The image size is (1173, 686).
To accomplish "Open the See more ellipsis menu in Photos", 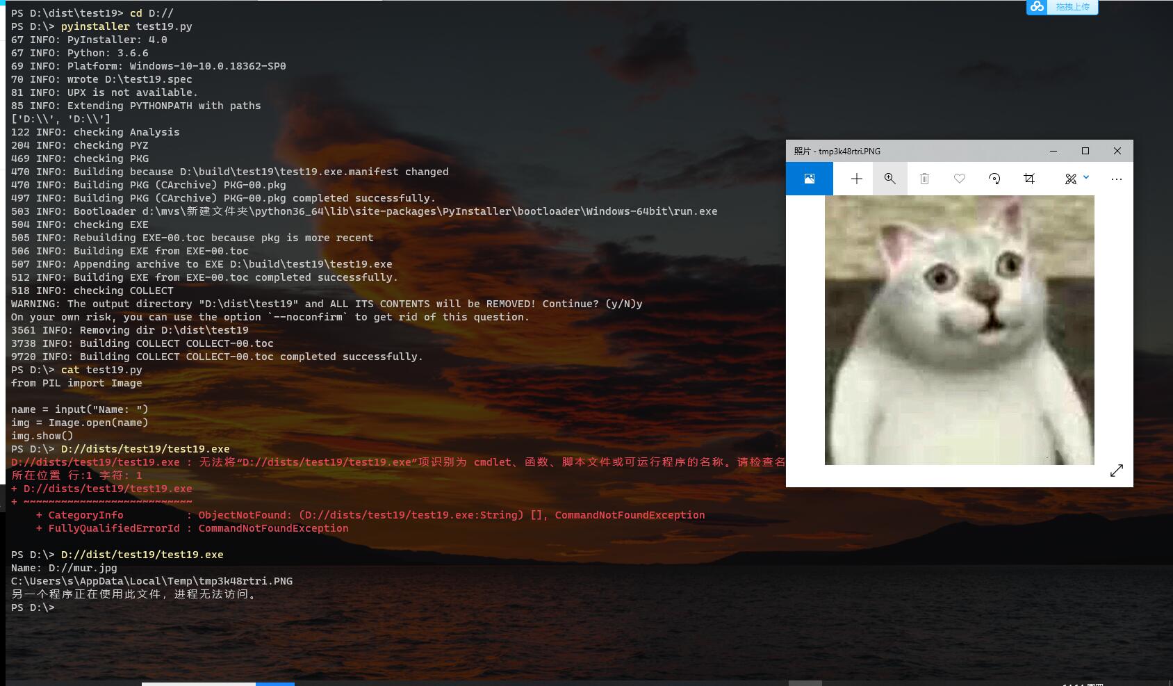I will 1117,179.
